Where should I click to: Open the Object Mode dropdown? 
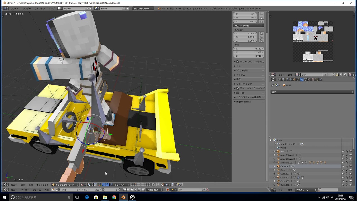click(66, 185)
